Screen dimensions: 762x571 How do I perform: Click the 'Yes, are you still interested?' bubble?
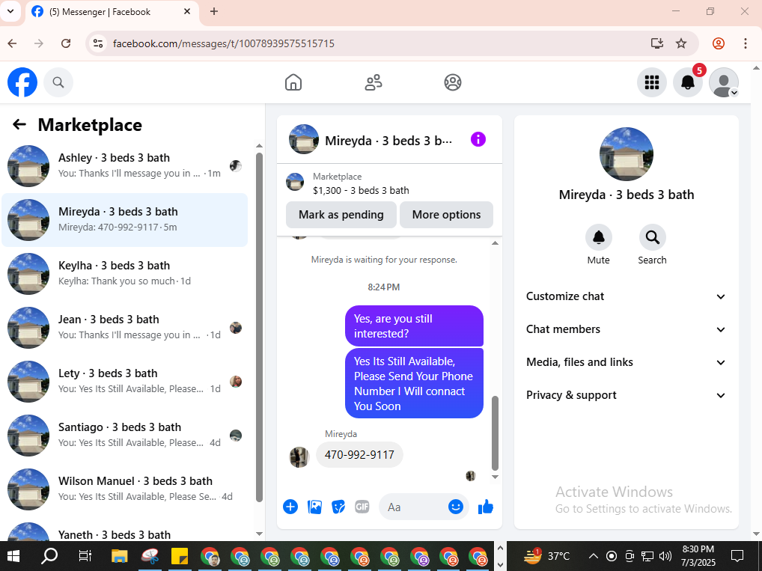point(414,326)
